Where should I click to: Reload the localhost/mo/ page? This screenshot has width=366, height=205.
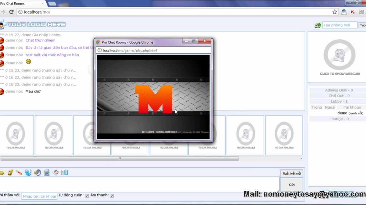point(11,12)
